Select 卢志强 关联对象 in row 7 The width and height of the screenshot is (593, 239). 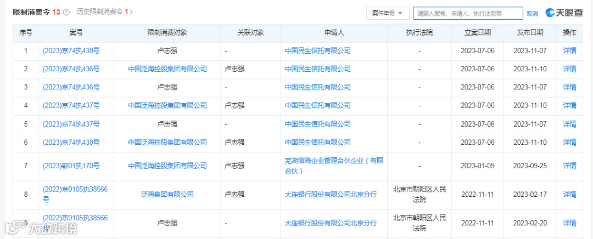[x=234, y=166]
